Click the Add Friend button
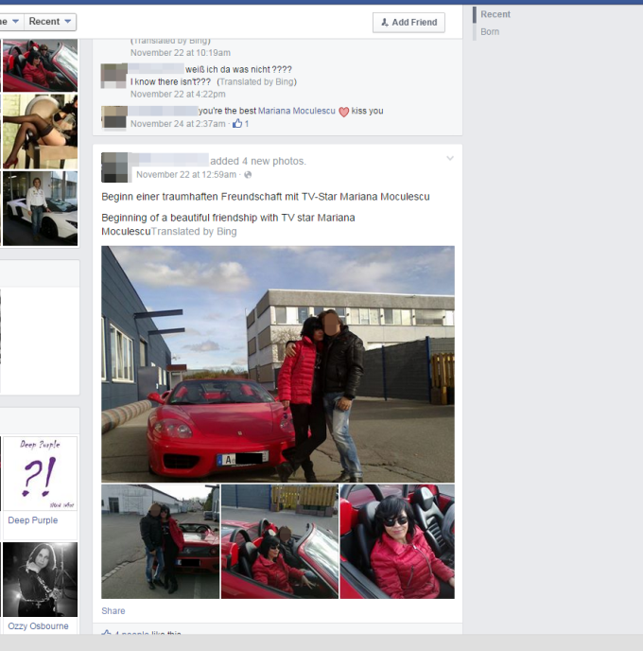This screenshot has height=651, width=643. click(x=408, y=23)
